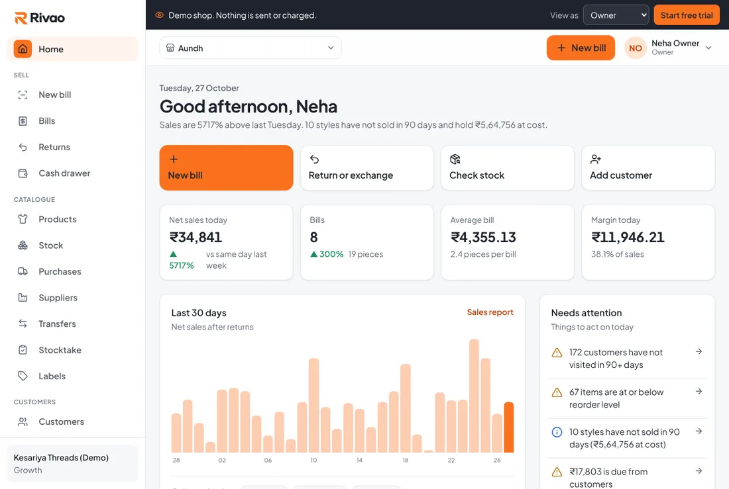Screen dimensions: 729x489
Task: Click the '38.1% of sales' text
Action: coord(618,254)
